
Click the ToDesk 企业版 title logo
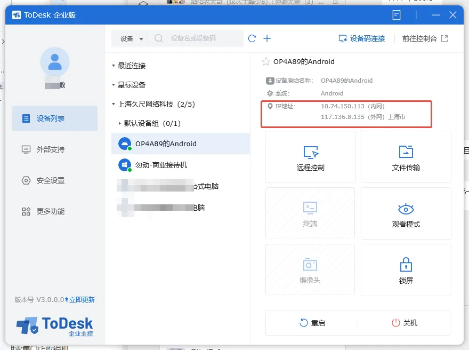pos(17,15)
